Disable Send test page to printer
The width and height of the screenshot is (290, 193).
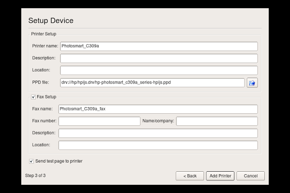click(x=31, y=161)
